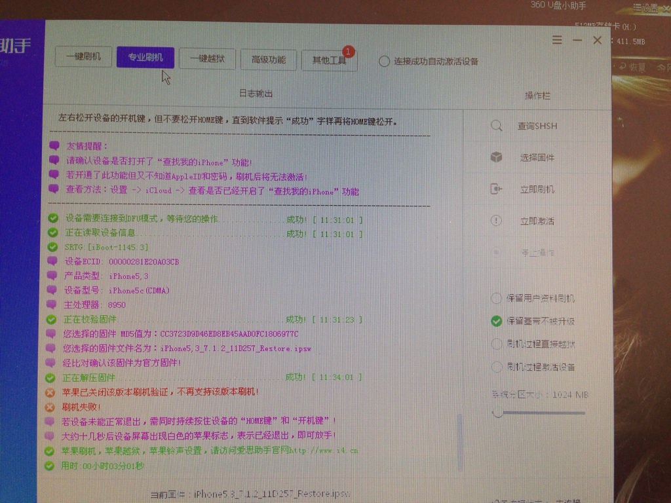The image size is (671, 503).
Task: Click the green check icon beside SRTG iBoot line
Action: pyautogui.click(x=52, y=247)
